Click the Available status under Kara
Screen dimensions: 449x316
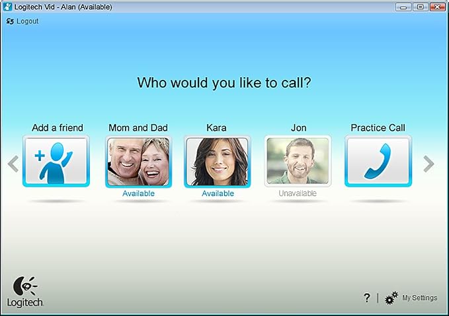pyautogui.click(x=218, y=193)
